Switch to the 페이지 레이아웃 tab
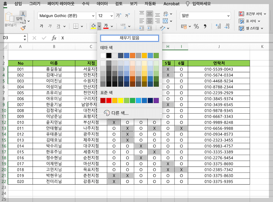This screenshot has height=202, width=273. pos(61,4)
